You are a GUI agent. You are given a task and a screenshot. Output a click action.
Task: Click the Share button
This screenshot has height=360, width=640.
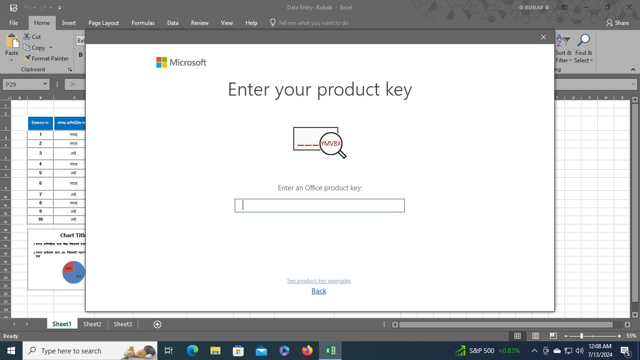(x=618, y=22)
